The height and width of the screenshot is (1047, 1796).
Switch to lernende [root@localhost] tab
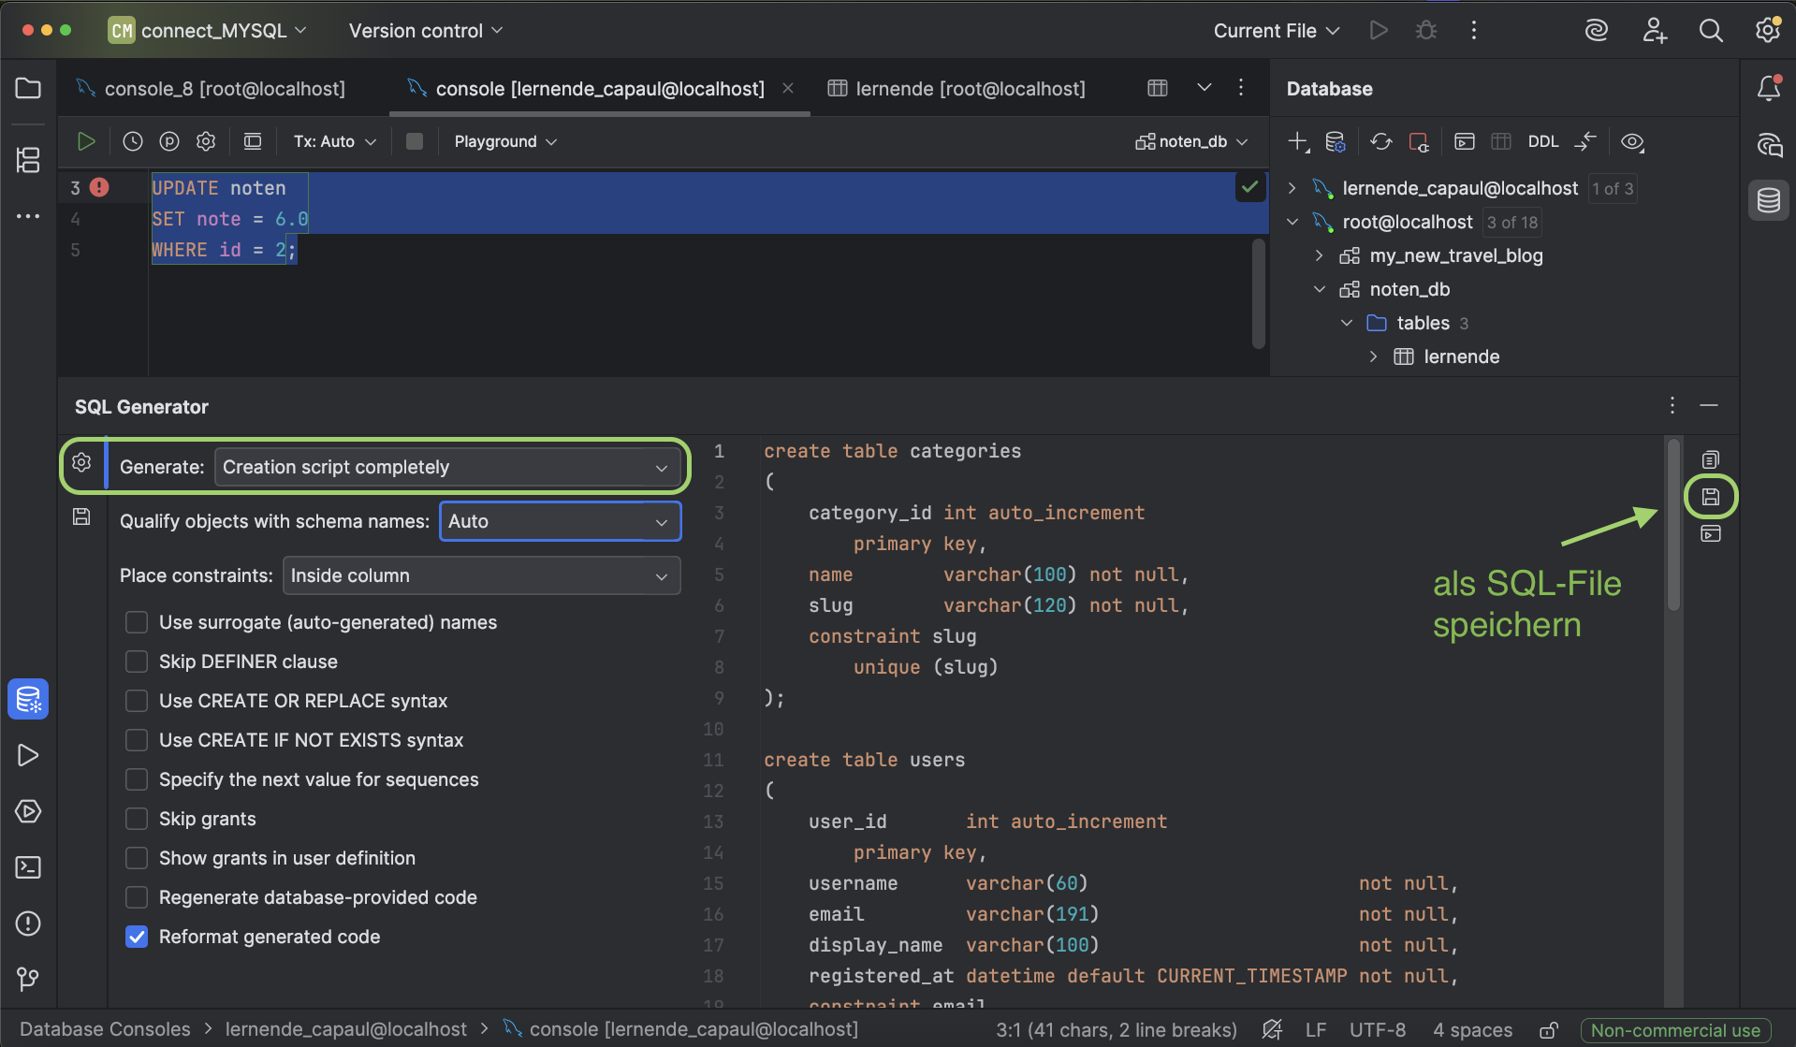pos(970,89)
